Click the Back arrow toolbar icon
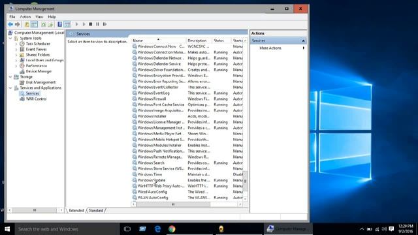Screen dimensions: 418x235 pos(10,24)
